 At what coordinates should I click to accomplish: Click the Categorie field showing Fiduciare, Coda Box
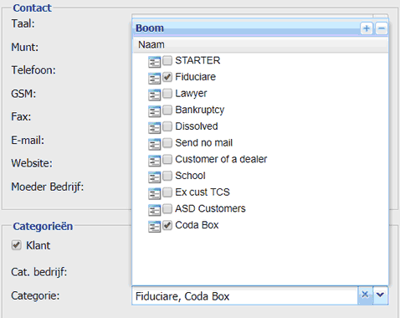tap(245, 296)
